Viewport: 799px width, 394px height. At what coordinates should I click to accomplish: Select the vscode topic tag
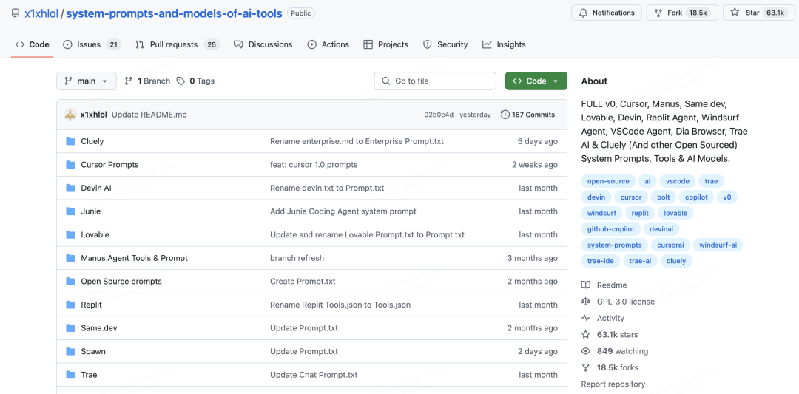coord(678,181)
